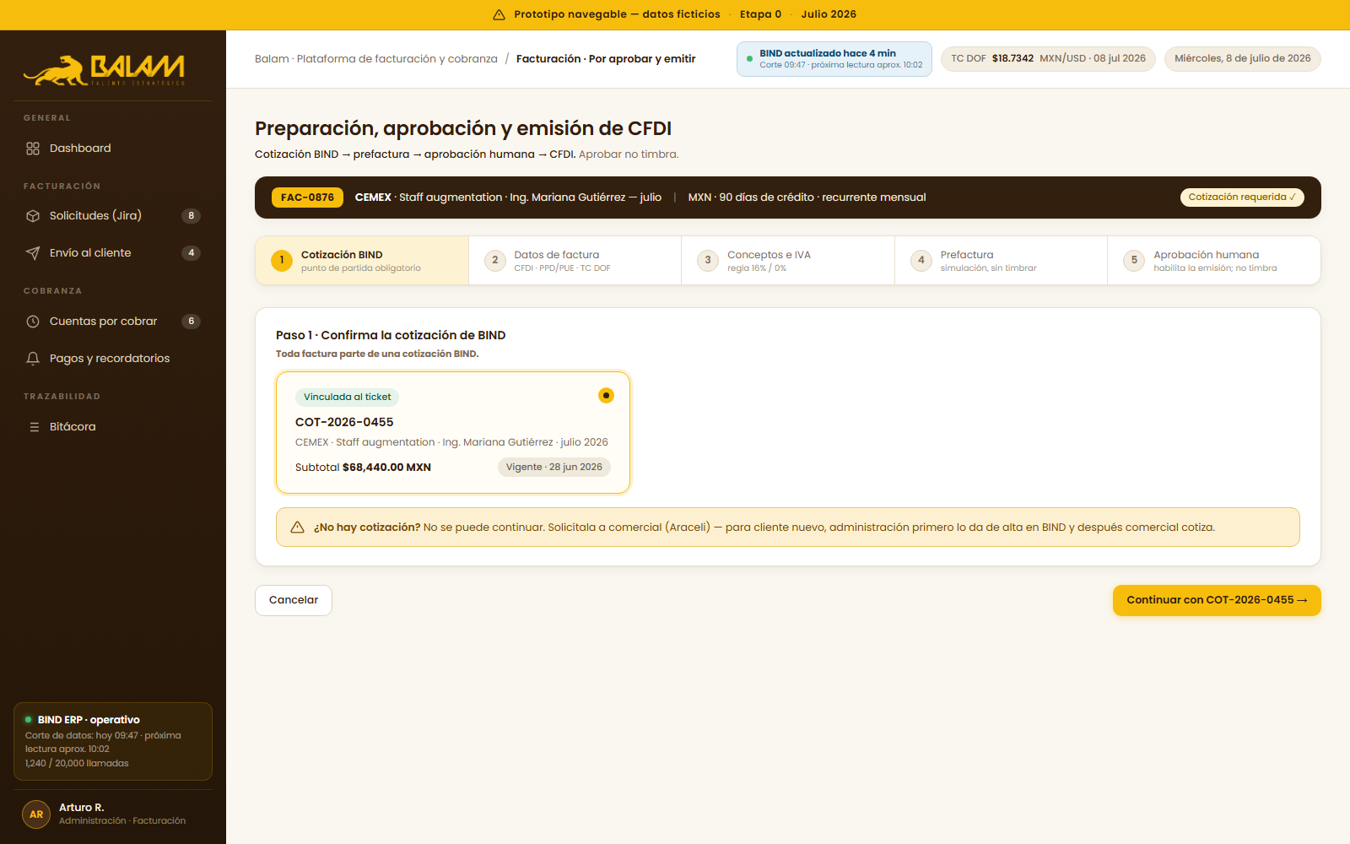Open the Bitácora log

pyautogui.click(x=113, y=427)
